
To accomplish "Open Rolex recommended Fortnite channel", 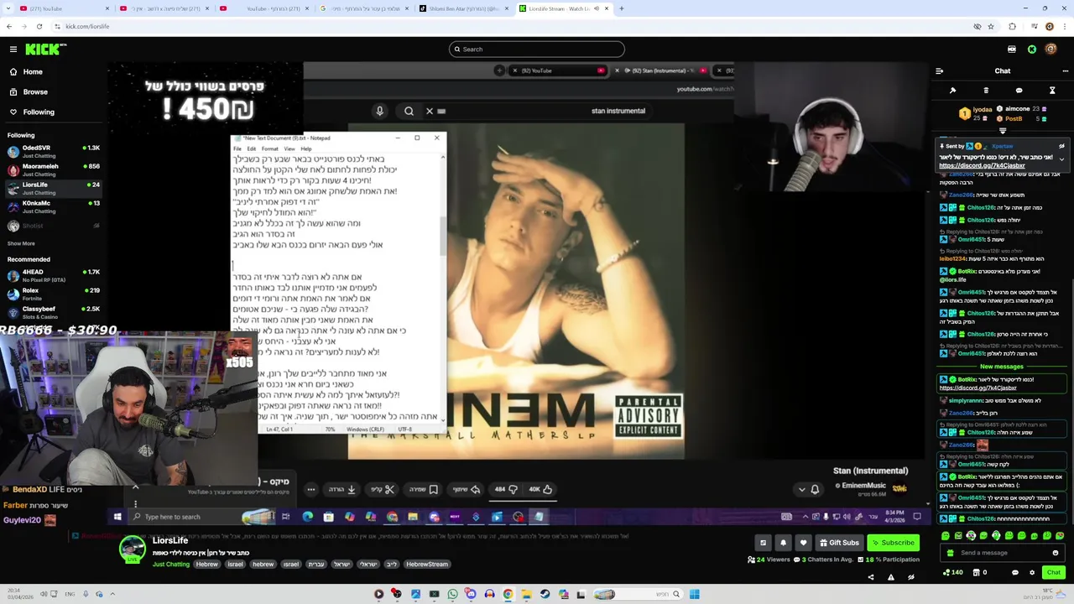I will 53,294.
